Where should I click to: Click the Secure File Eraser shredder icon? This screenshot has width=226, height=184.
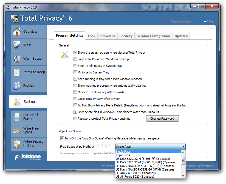point(17,117)
